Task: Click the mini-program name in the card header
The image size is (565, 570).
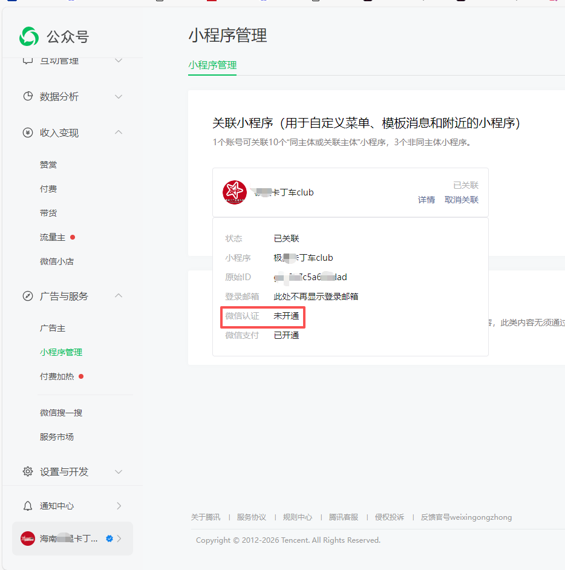Action: click(x=284, y=192)
